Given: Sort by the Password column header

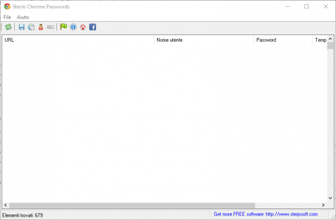Looking at the screenshot, I should tap(283, 40).
